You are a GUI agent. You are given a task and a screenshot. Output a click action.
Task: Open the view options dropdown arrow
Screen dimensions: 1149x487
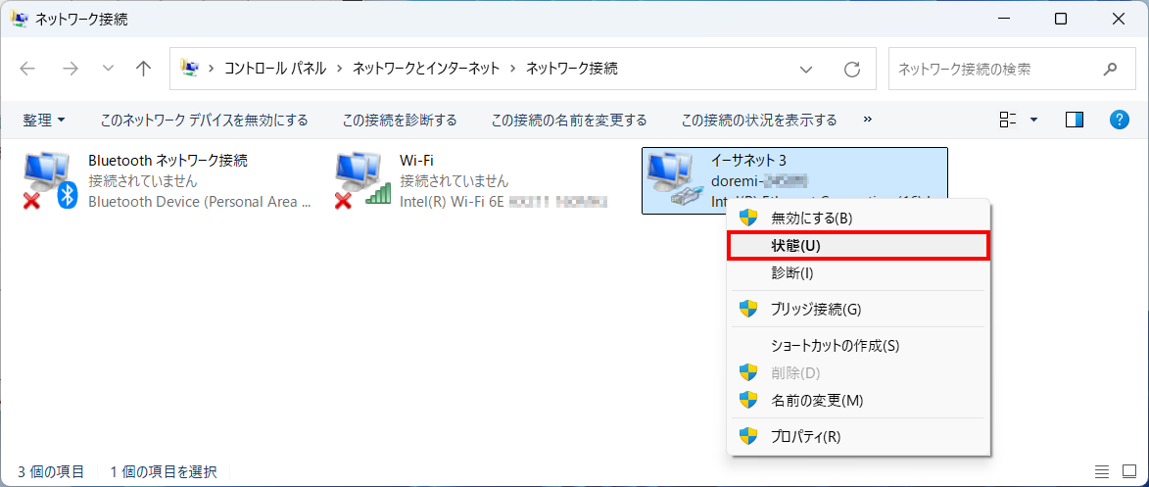pos(1033,120)
